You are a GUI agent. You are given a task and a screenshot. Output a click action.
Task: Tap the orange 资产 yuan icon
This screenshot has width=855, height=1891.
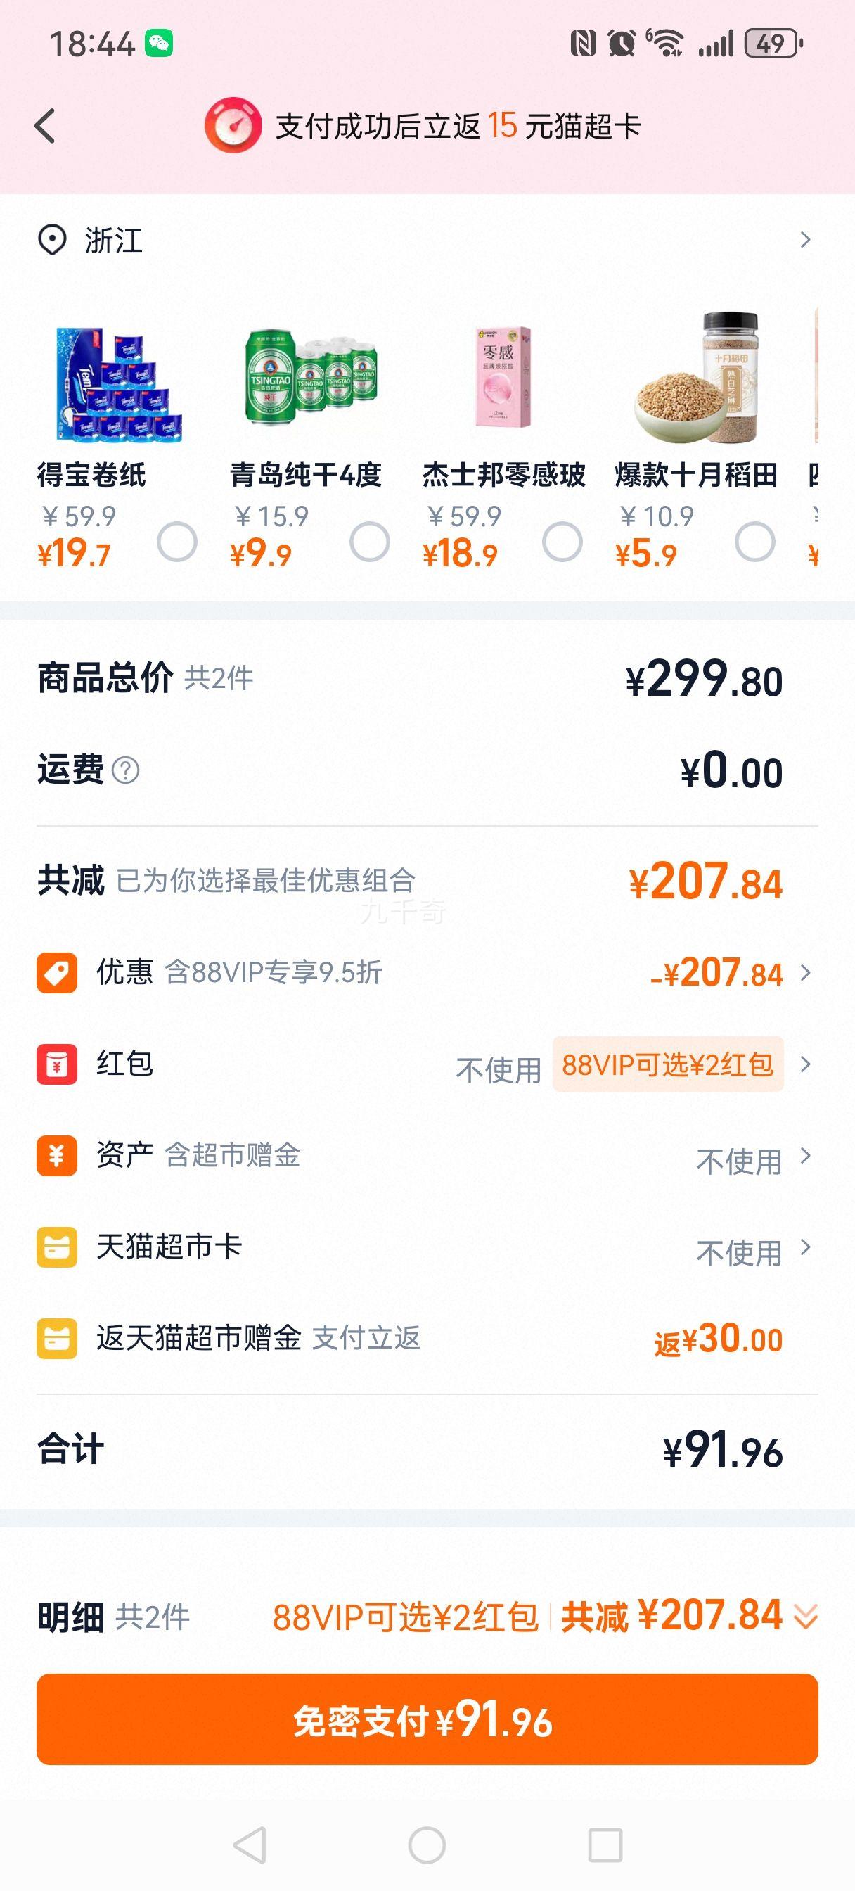coord(57,1155)
